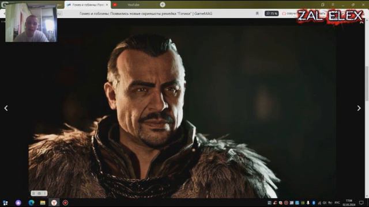Open the Windows Start menu

coord(5,203)
